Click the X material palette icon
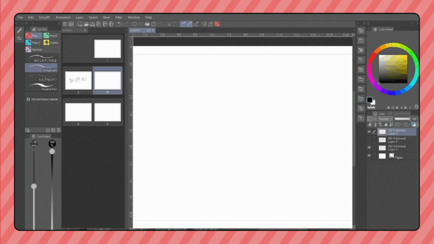 (361, 50)
